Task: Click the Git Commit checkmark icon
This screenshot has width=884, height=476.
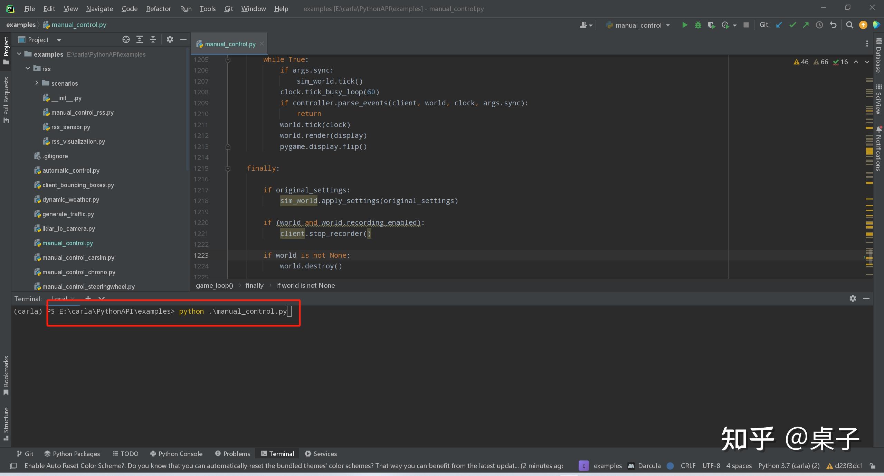Action: pos(792,25)
